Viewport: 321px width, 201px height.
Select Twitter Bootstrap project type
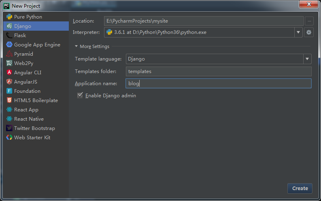click(36, 128)
